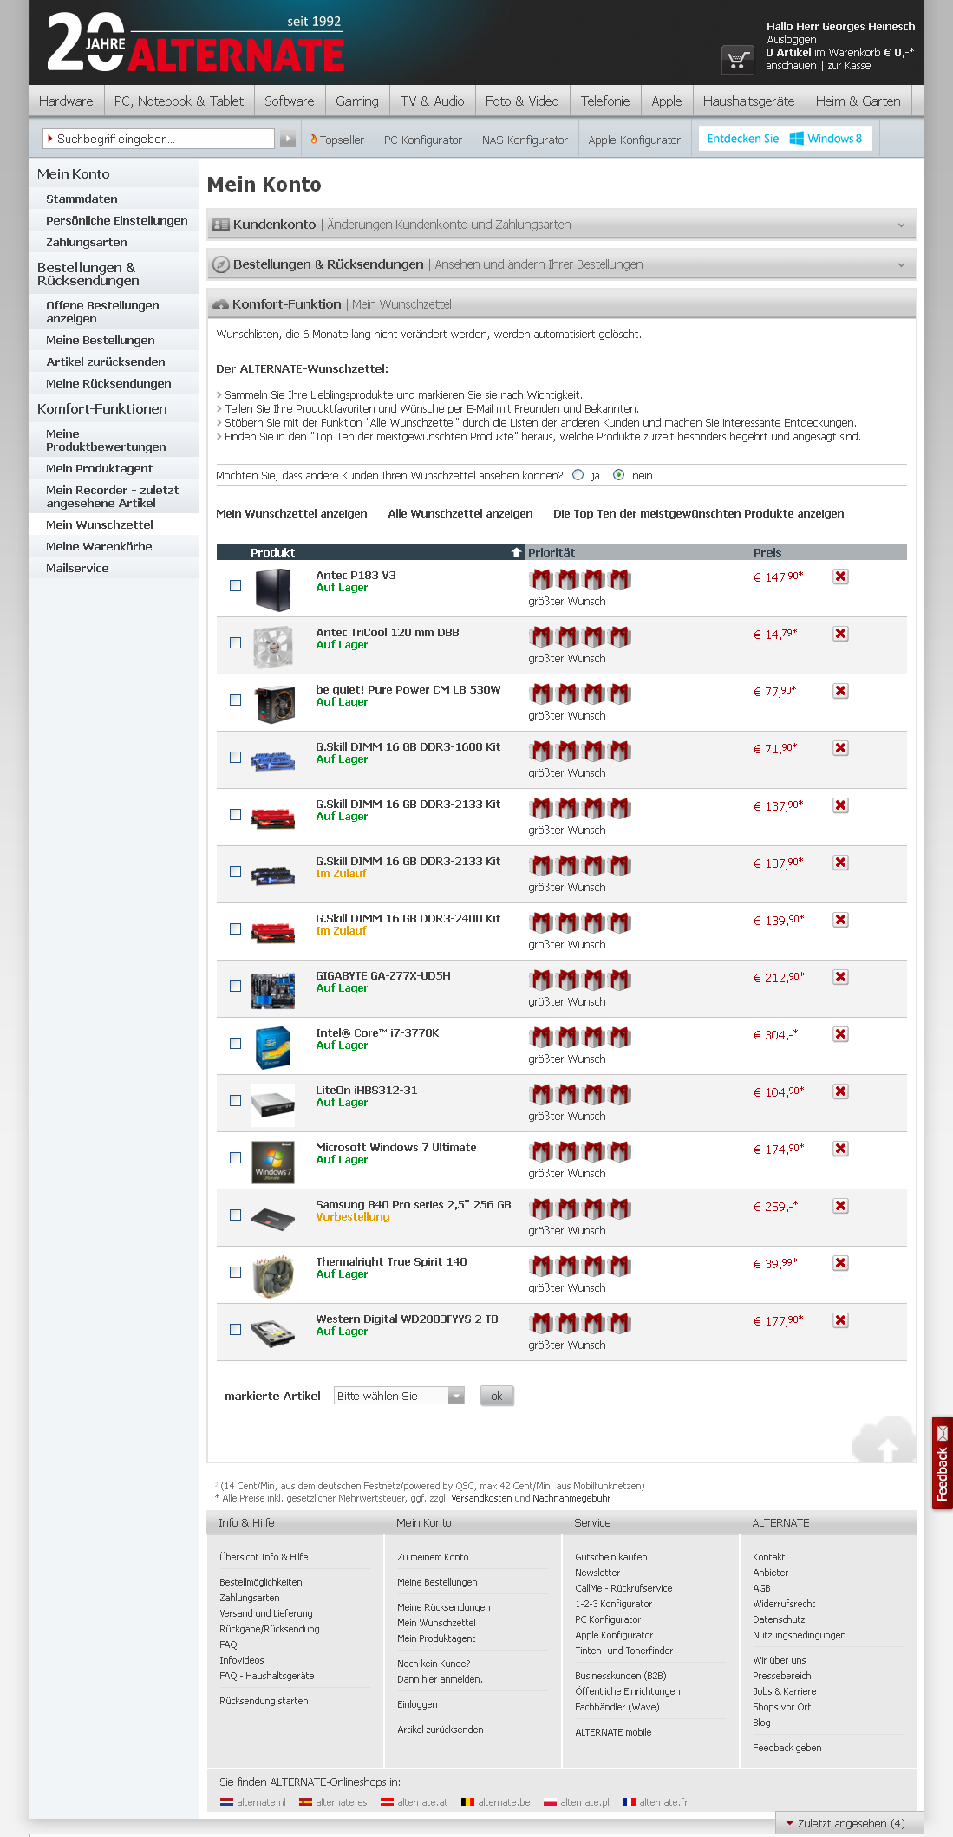Open alternate.fr shop flag link
The image size is (953, 1837).
point(655,1802)
